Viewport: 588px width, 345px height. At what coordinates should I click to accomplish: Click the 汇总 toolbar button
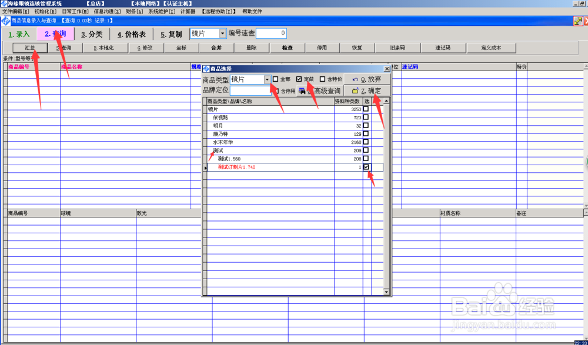[x=30, y=48]
